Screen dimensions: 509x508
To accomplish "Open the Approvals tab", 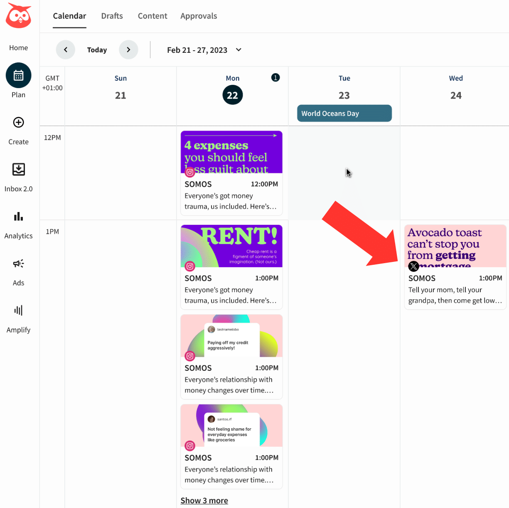I will 199,16.
